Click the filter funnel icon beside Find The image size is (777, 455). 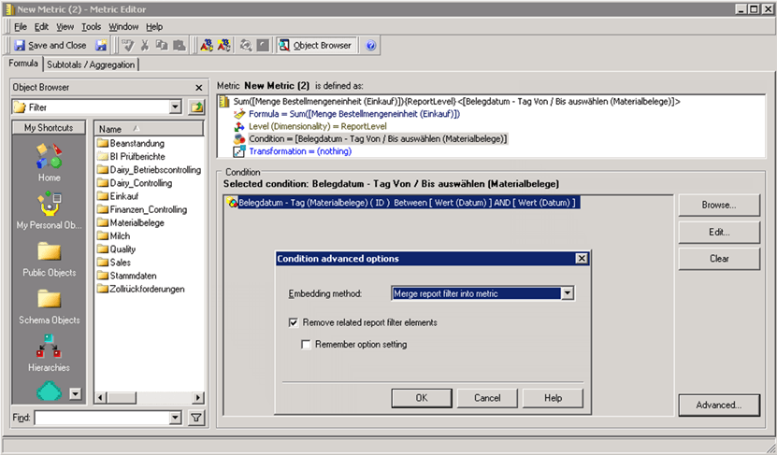point(196,418)
